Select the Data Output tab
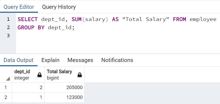Screen dimensions: 220x104 pos(18,60)
